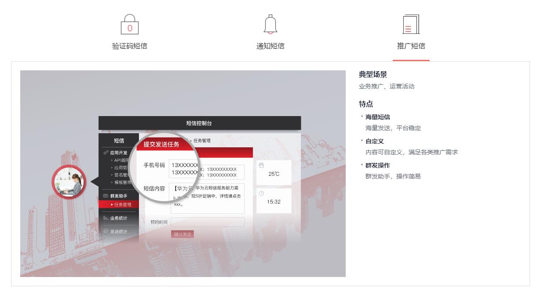Click the text 业务推广、运营活动

[x=387, y=86]
